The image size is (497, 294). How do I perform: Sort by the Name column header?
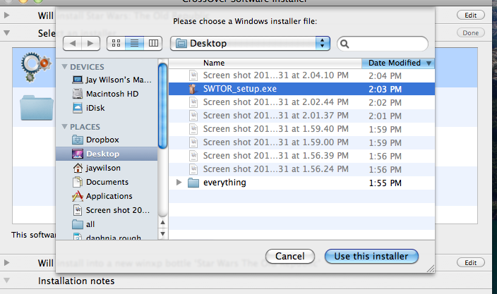point(265,63)
